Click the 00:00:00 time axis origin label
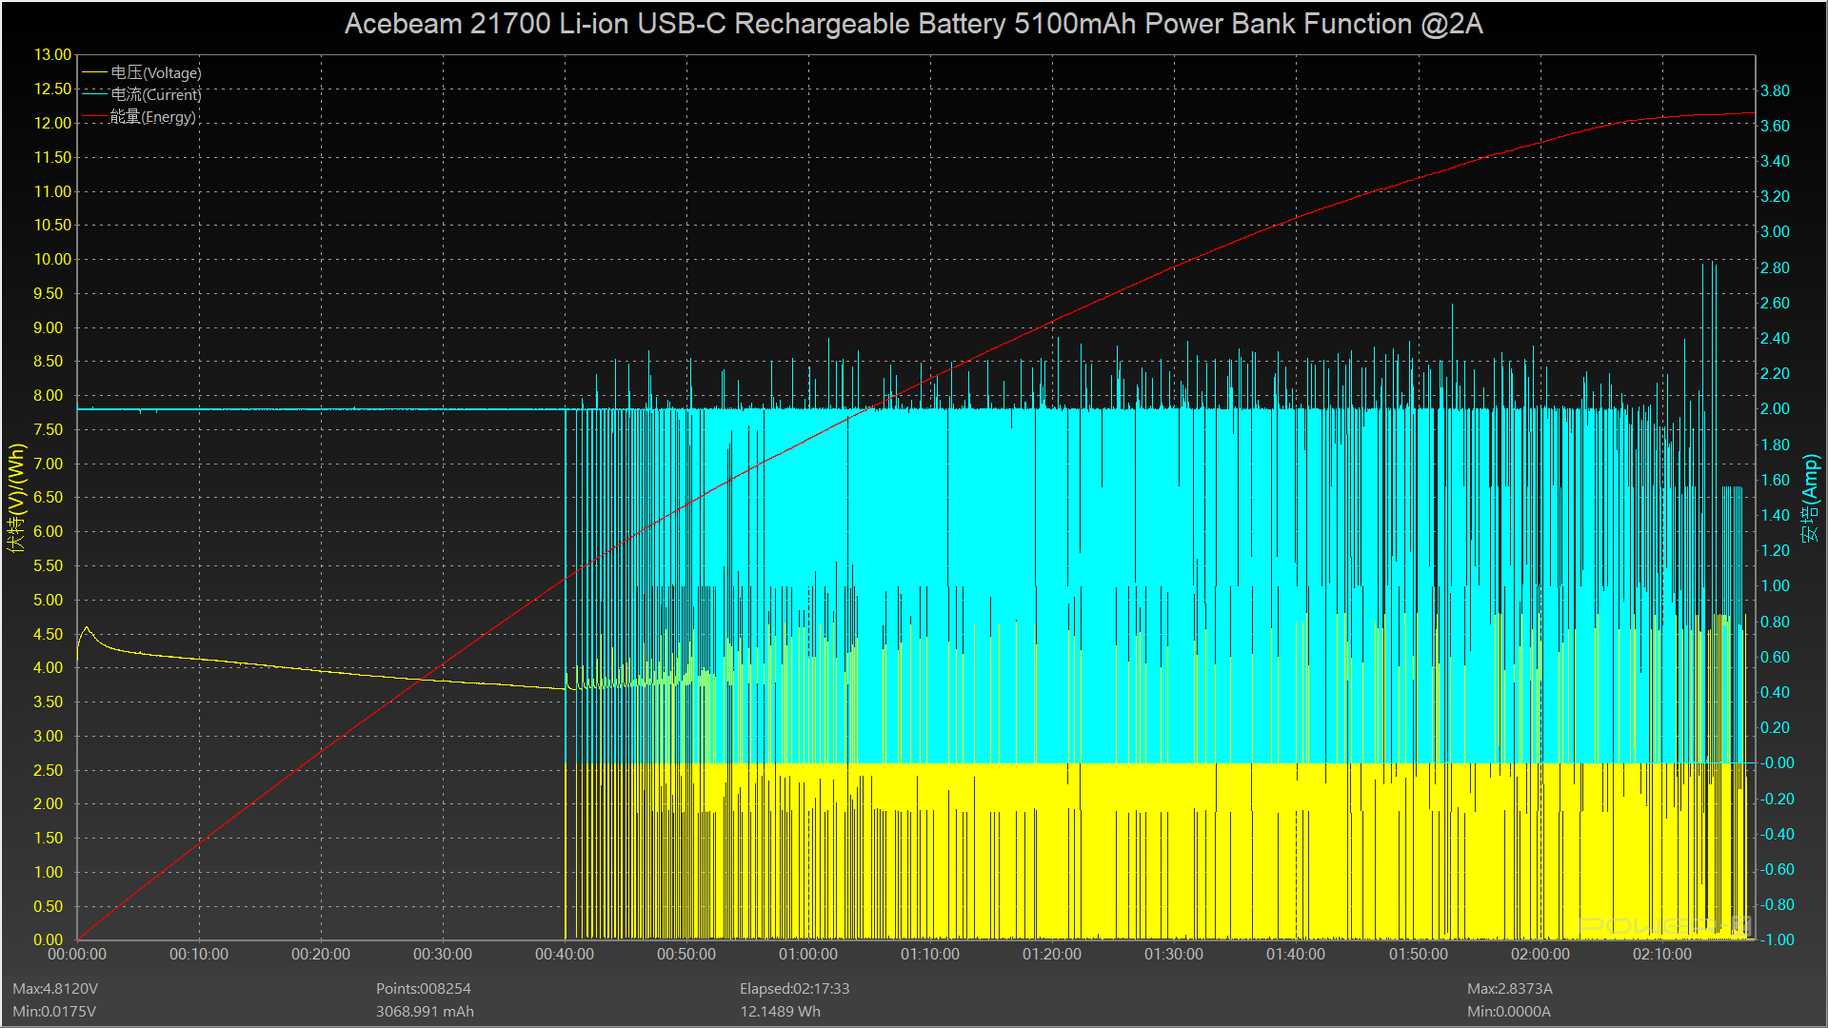Screen dimensions: 1828x1028 click(x=77, y=954)
